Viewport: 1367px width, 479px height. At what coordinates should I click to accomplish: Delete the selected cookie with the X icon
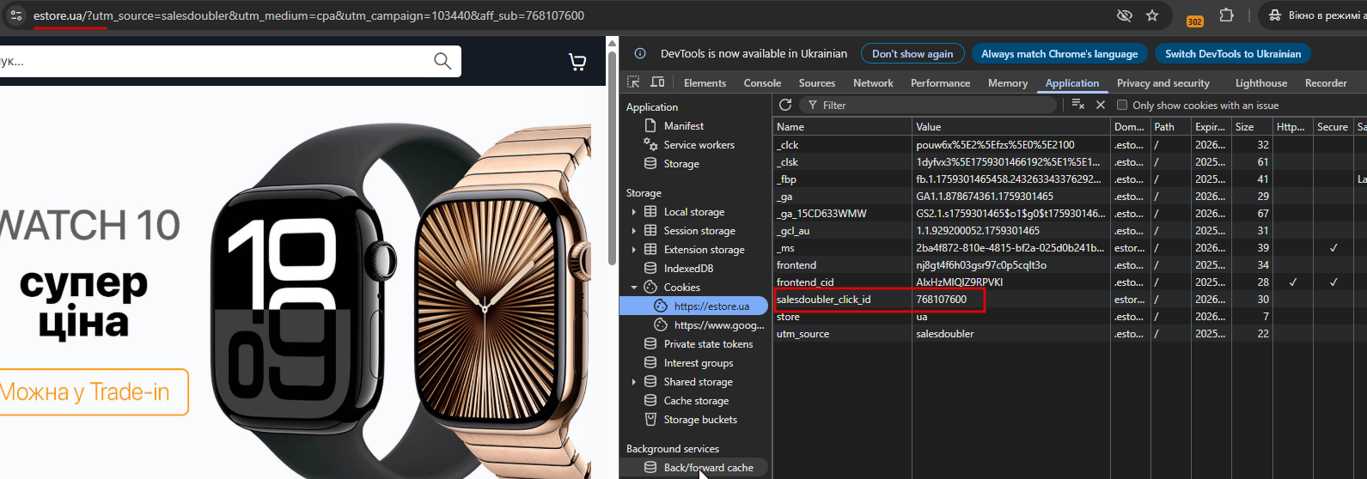[1101, 105]
